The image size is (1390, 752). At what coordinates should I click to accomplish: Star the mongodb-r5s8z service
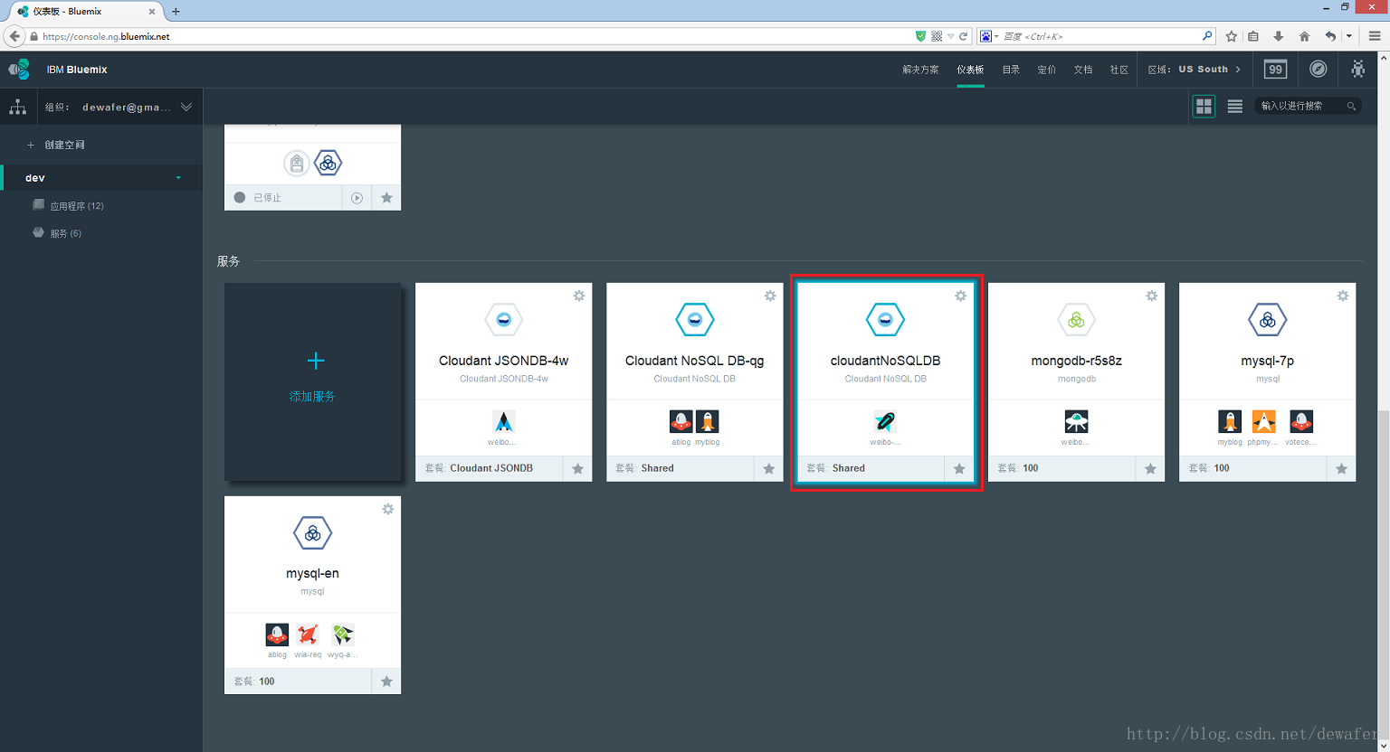click(1150, 468)
